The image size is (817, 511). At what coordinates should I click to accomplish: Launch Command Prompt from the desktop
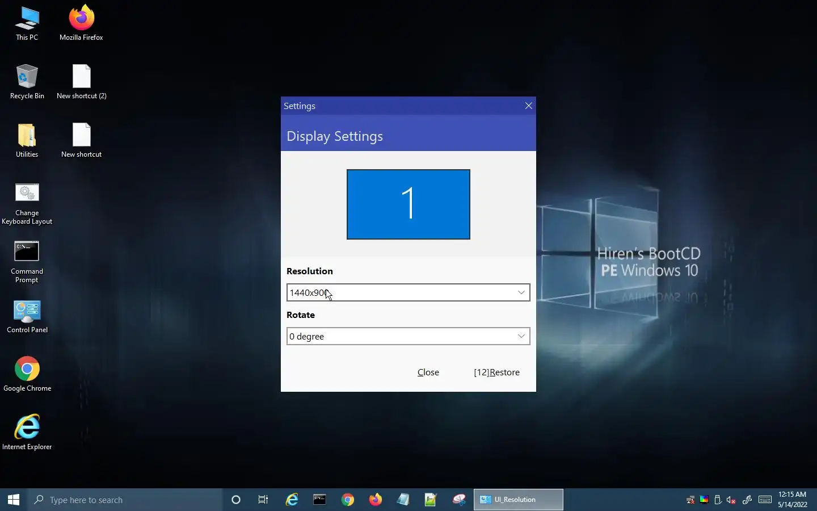[27, 262]
